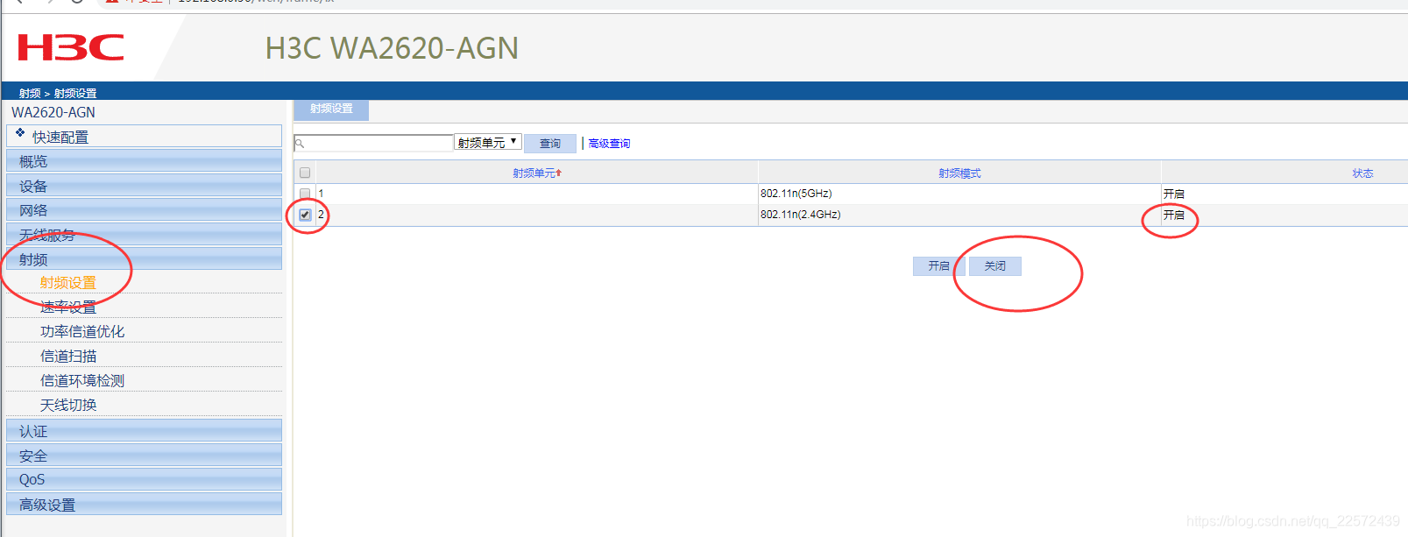1408x537 pixels.
Task: Click the radio unit number 2 cell
Action: (536, 215)
